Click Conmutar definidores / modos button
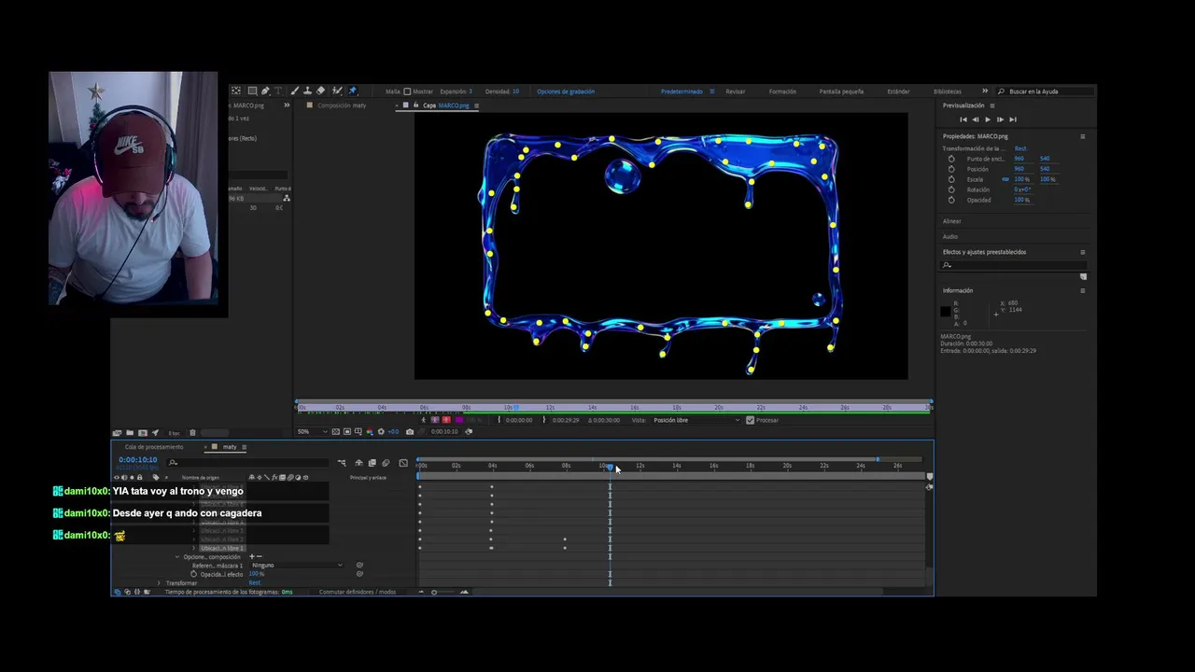1195x672 pixels. [358, 592]
